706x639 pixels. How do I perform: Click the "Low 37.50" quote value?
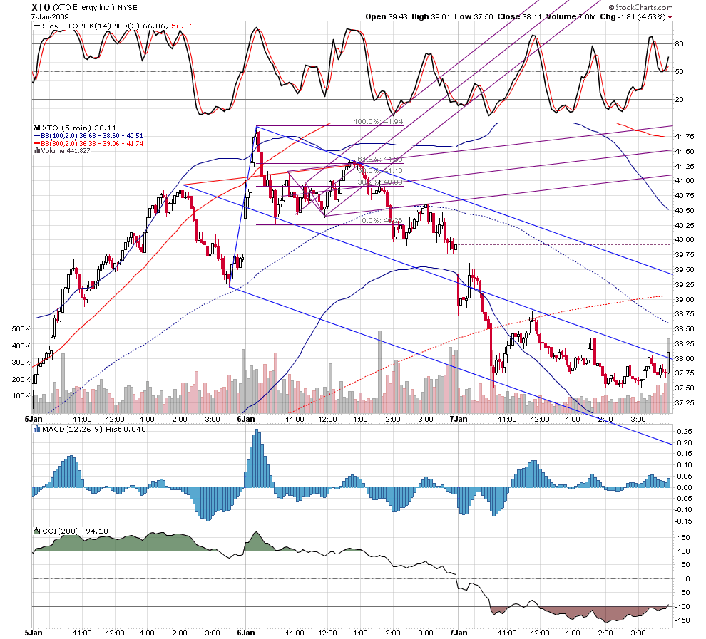pos(474,16)
